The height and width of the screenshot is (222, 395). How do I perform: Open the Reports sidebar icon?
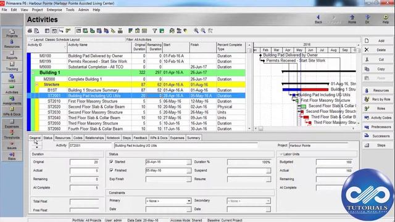(12, 55)
